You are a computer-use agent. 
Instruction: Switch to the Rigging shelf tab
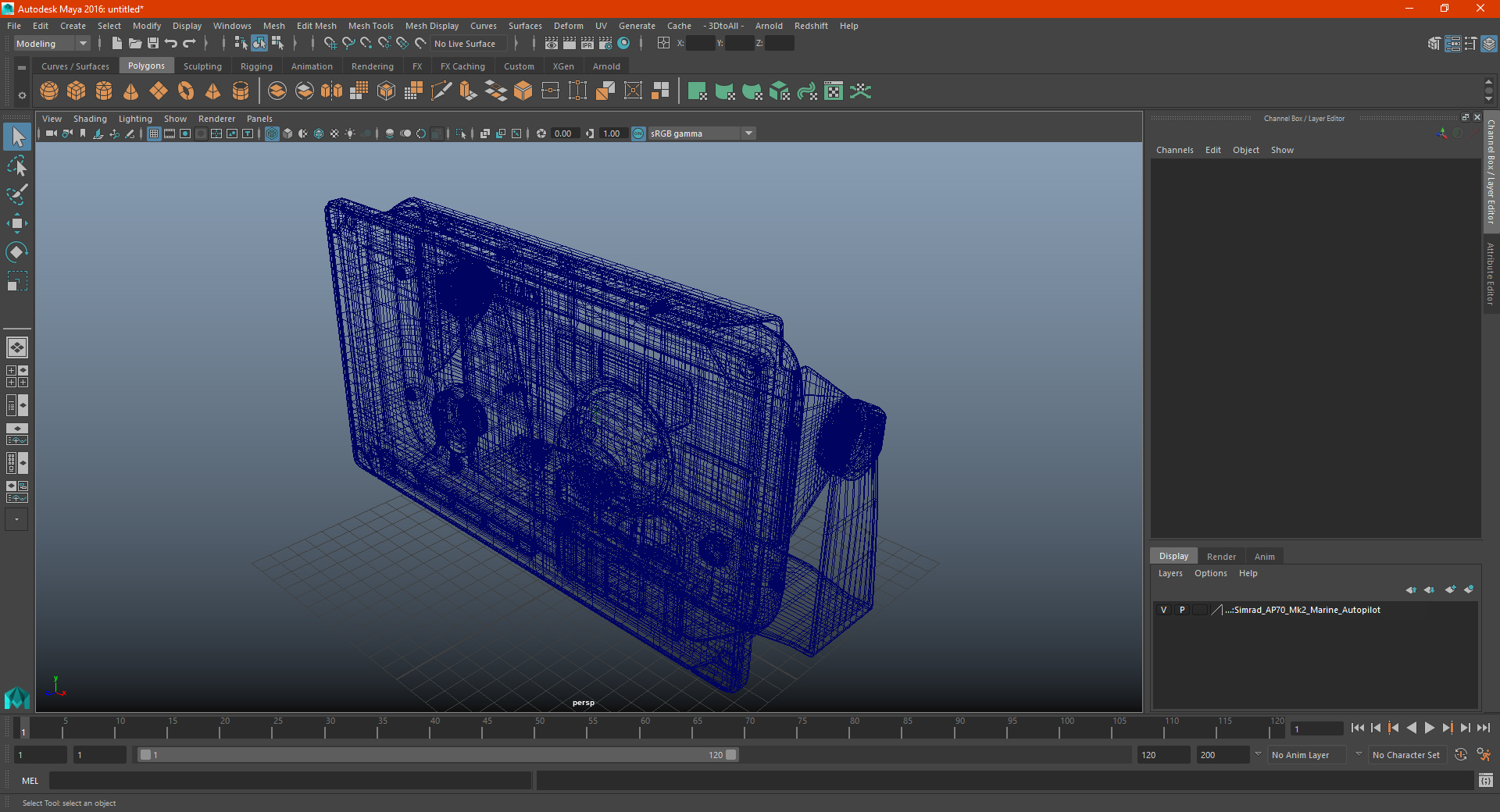[256, 66]
